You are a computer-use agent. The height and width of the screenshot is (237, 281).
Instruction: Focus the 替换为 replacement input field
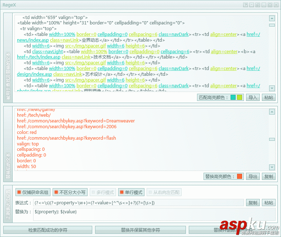pos(154,214)
